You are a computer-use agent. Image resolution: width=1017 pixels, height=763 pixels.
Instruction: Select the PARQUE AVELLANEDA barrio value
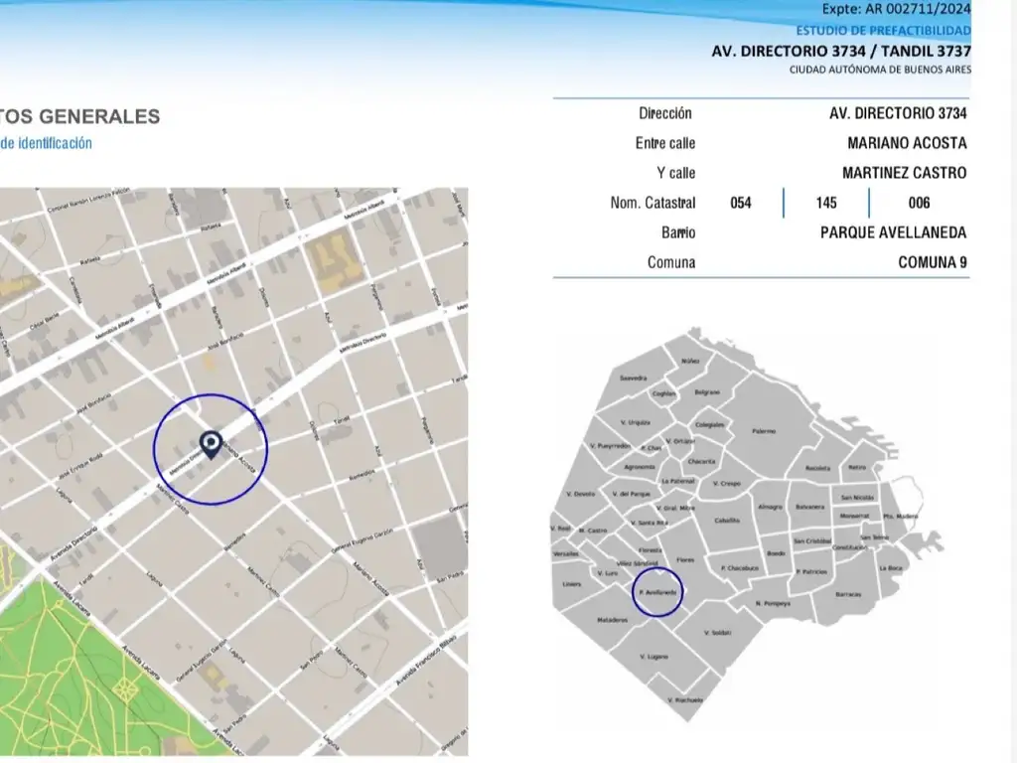pyautogui.click(x=893, y=232)
